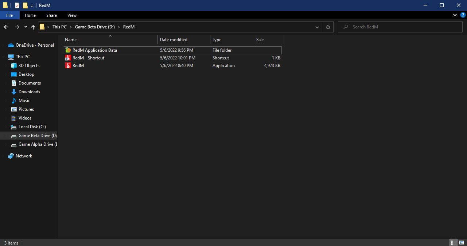Click the folder system icon left of title bar
Screen dimensions: 467x246
[x=5, y=5]
